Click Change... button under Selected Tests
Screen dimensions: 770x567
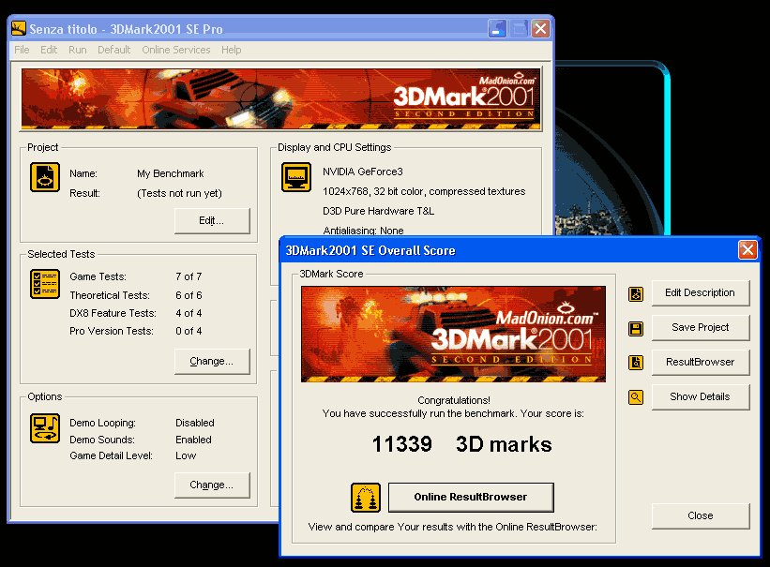tap(212, 362)
